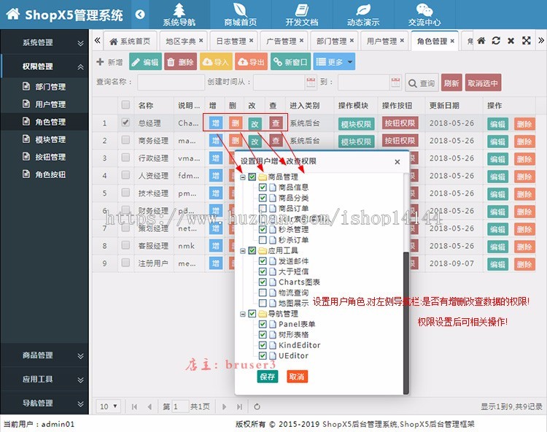Open the calendar picker for end date
Viewport: 547px width, 432px height.
[395, 82]
